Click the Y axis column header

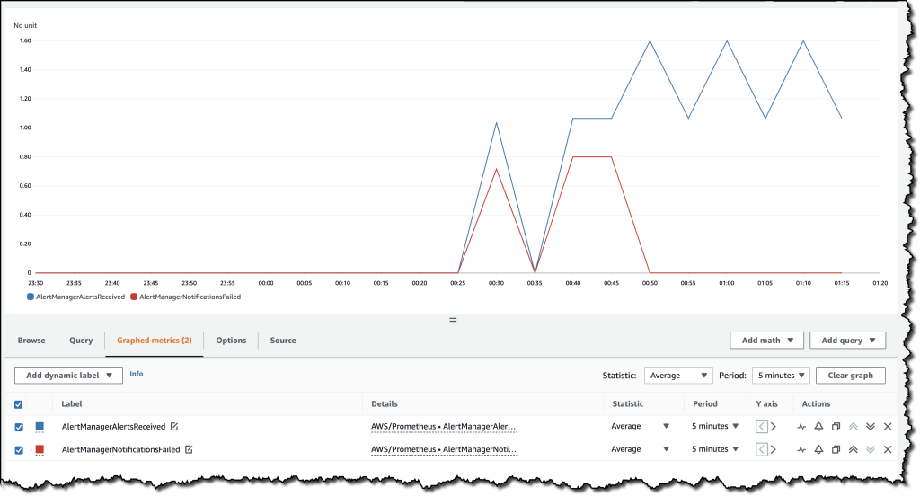(767, 404)
